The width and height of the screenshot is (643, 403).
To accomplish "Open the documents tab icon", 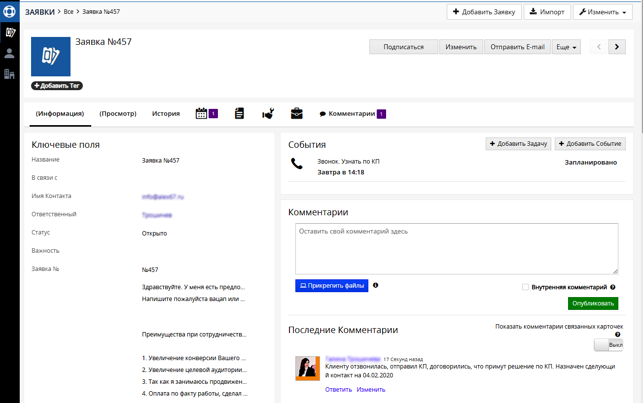I will click(x=239, y=114).
